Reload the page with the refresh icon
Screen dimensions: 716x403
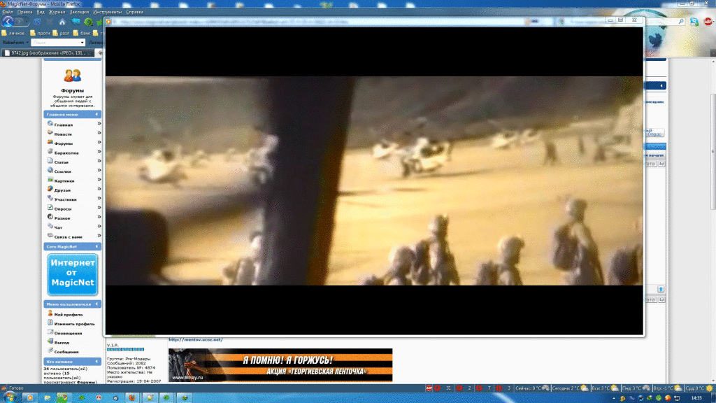click(x=37, y=22)
